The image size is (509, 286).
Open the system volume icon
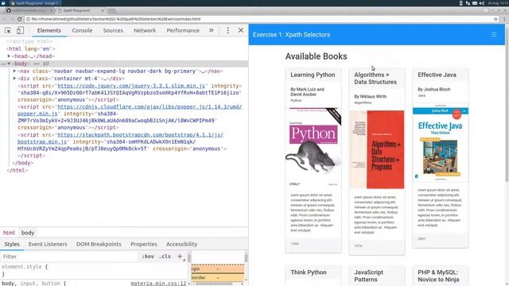[x=482, y=3]
